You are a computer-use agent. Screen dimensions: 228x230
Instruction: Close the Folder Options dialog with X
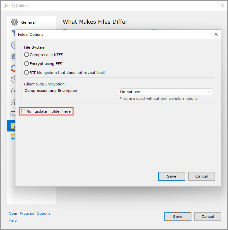point(216,34)
